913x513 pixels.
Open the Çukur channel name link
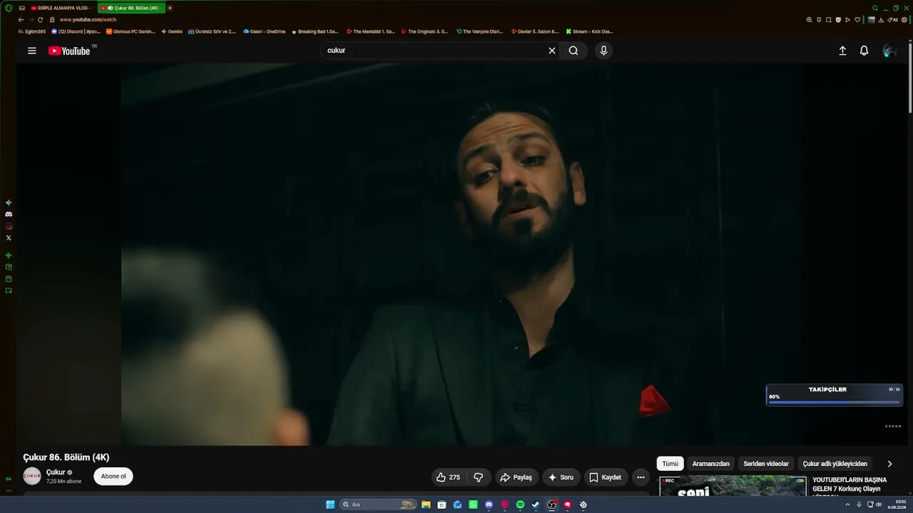pyautogui.click(x=56, y=472)
